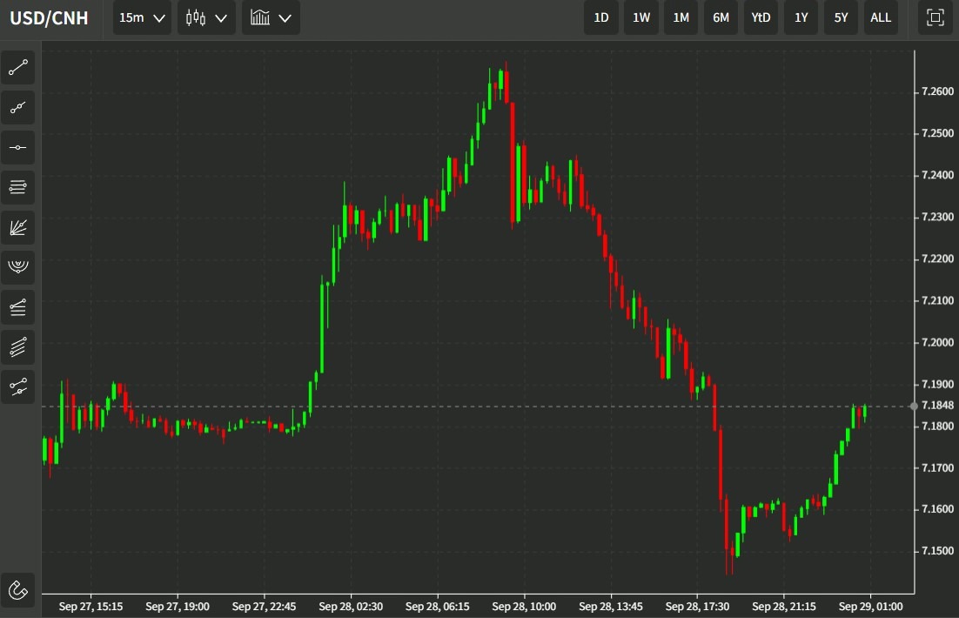Open the Gann fan drawing tool
This screenshot has height=618, width=959.
(x=18, y=227)
